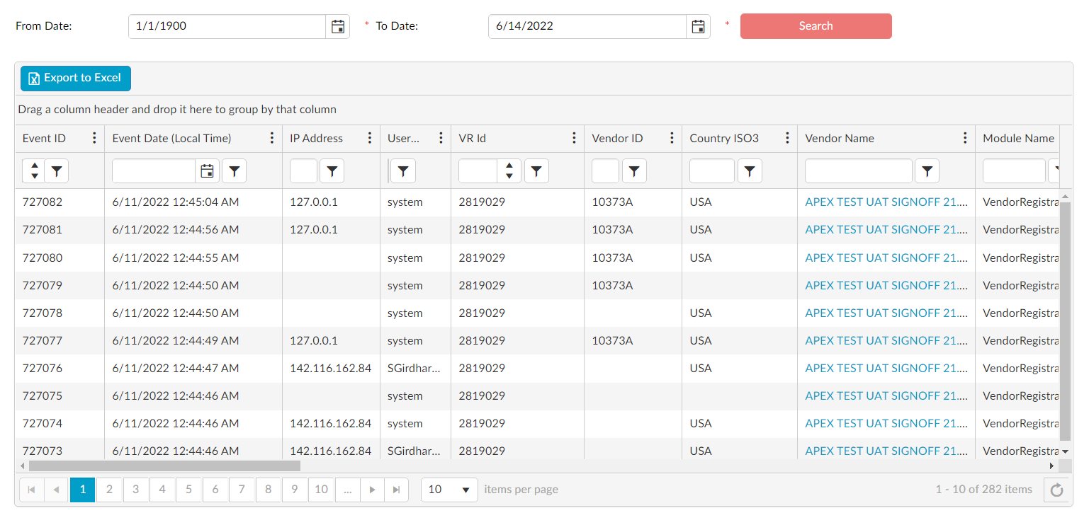This screenshot has width=1089, height=520.
Task: Open vendor link in row 727080
Action: [x=886, y=258]
